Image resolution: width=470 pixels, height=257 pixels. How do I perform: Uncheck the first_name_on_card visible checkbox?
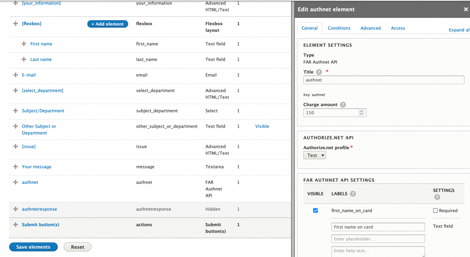coord(315,211)
